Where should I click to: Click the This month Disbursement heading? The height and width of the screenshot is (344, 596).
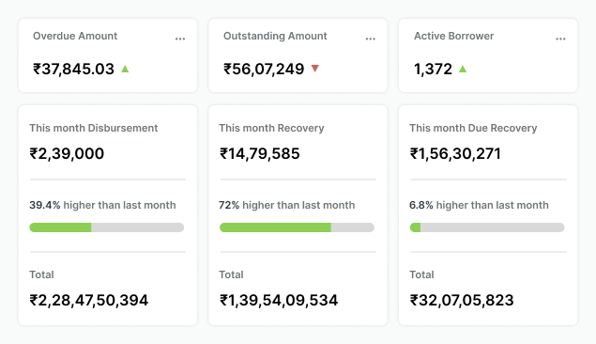coord(94,128)
